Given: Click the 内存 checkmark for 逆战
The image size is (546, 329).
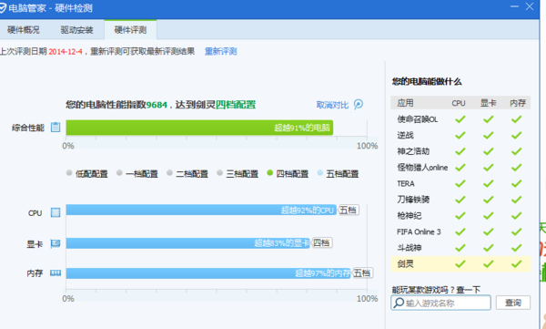Looking at the screenshot, I should coord(516,136).
